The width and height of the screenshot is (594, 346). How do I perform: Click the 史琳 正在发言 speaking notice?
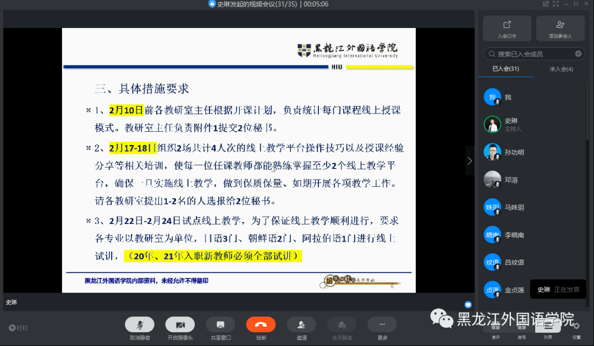[558, 289]
